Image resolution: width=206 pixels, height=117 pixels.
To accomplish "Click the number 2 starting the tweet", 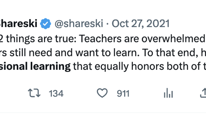I will (x=1, y=39).
